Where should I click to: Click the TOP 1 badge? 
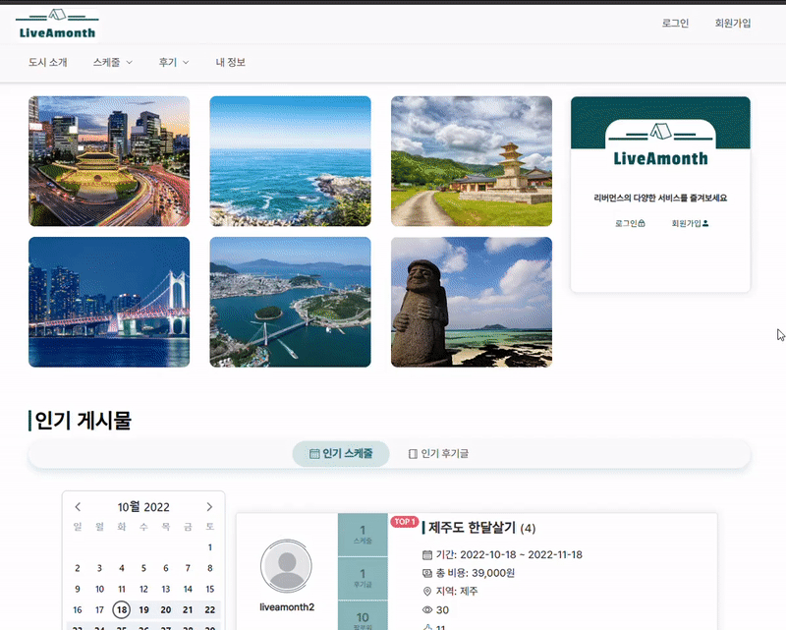click(405, 522)
